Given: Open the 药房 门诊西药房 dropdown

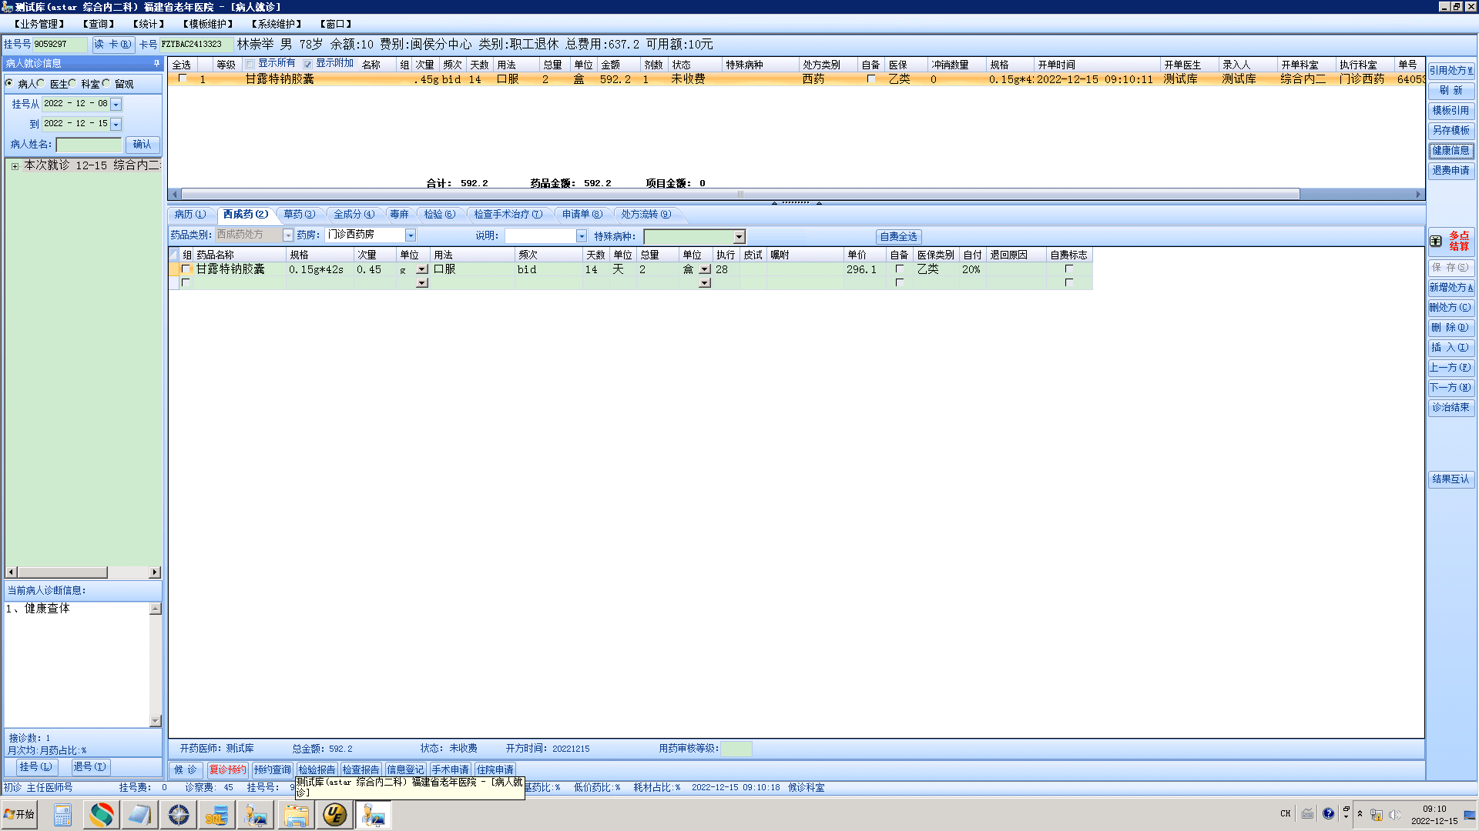Looking at the screenshot, I should pyautogui.click(x=411, y=235).
